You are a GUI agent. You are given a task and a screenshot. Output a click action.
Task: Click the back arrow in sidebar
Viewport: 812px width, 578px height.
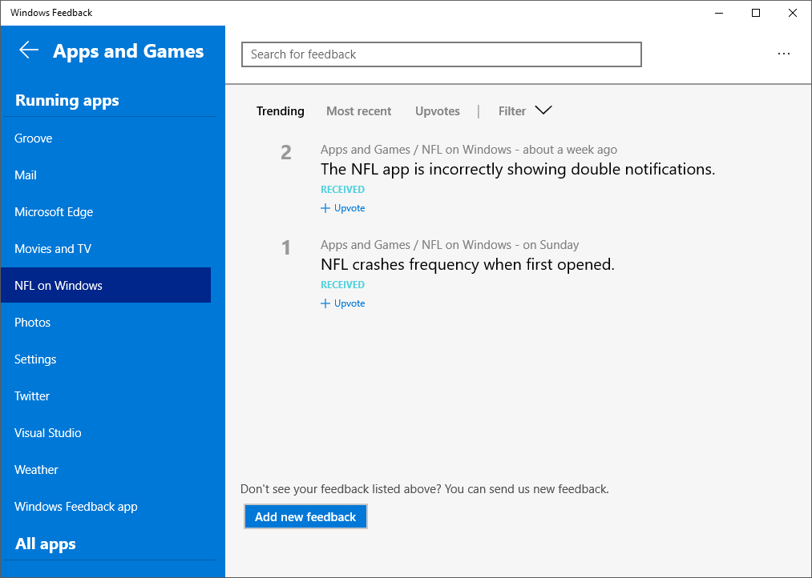pyautogui.click(x=29, y=50)
